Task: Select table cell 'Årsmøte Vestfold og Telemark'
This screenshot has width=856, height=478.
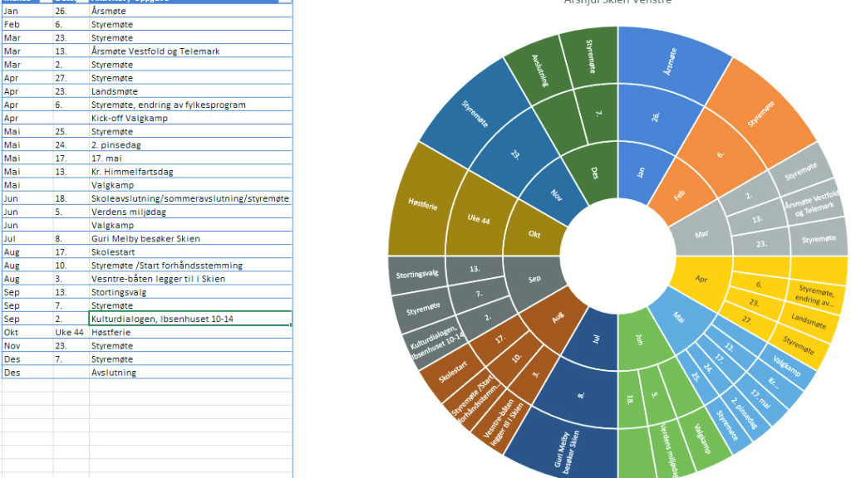Action: pos(190,51)
